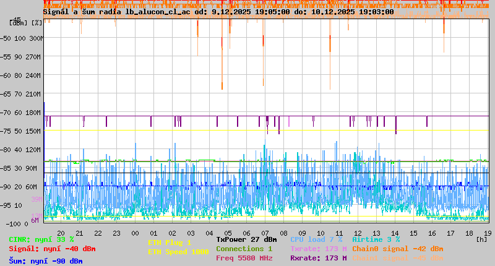The height and width of the screenshot is (266, 495).
Task: Select the cyan 'Airtime 3 %' legend
Action: click(x=376, y=239)
